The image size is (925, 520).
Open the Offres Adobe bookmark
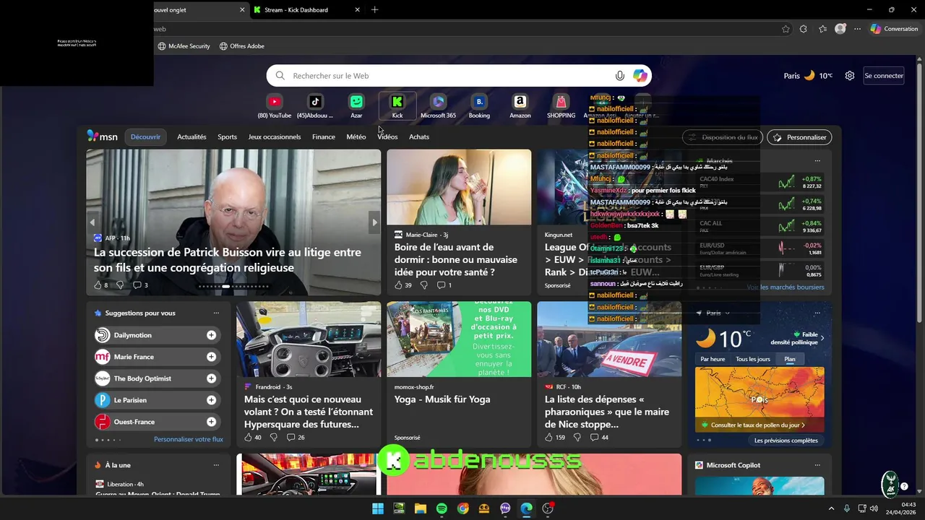(x=242, y=46)
